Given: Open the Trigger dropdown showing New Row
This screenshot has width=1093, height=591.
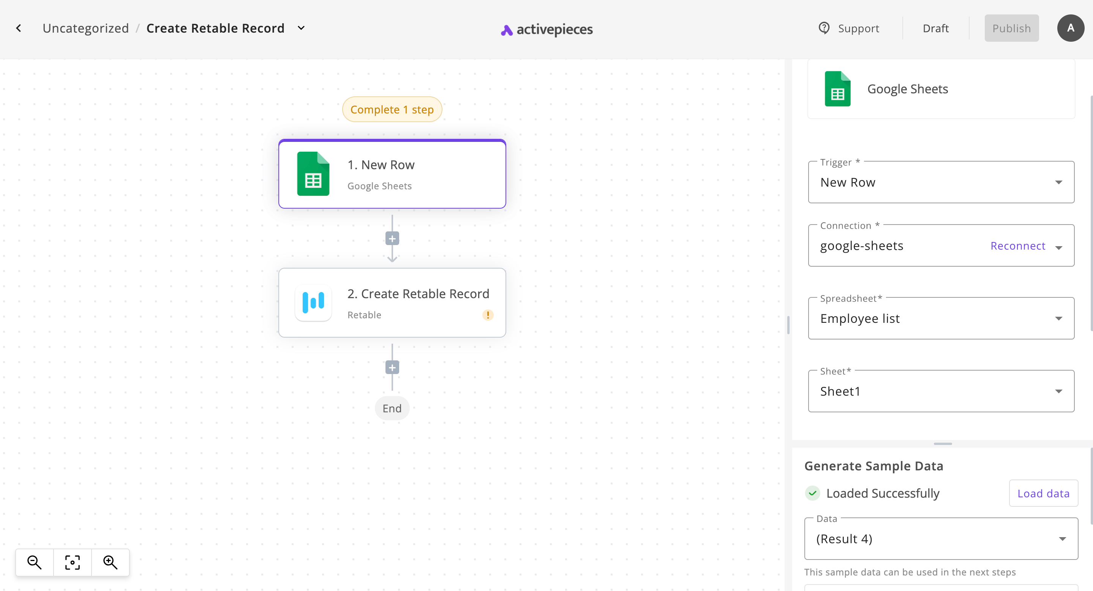Looking at the screenshot, I should pos(1059,182).
